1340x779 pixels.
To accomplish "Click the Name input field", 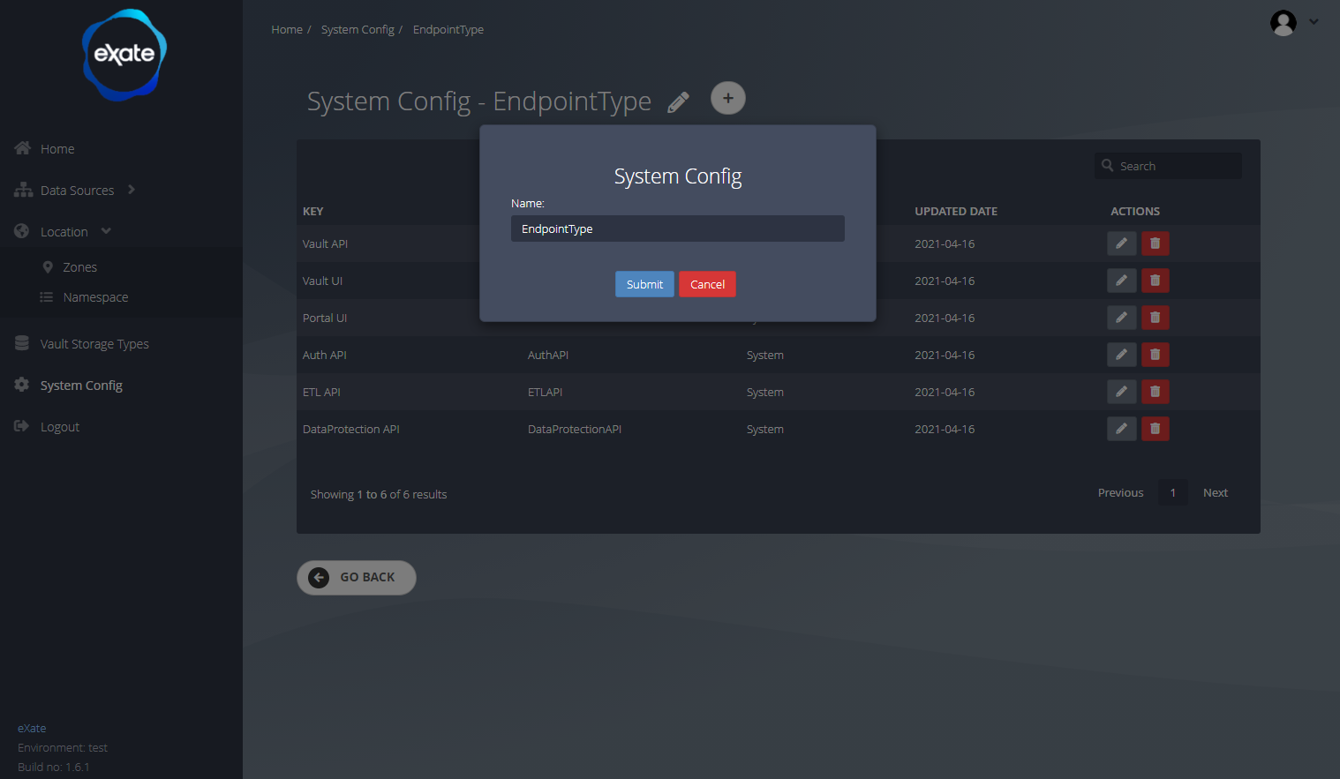I will click(677, 228).
